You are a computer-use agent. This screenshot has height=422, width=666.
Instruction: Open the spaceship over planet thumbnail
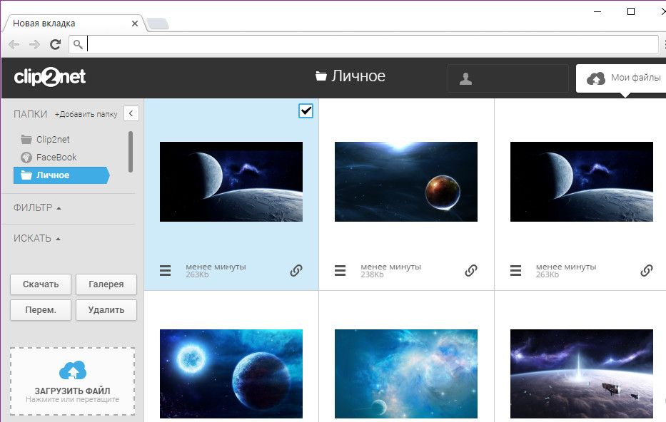[582, 374]
